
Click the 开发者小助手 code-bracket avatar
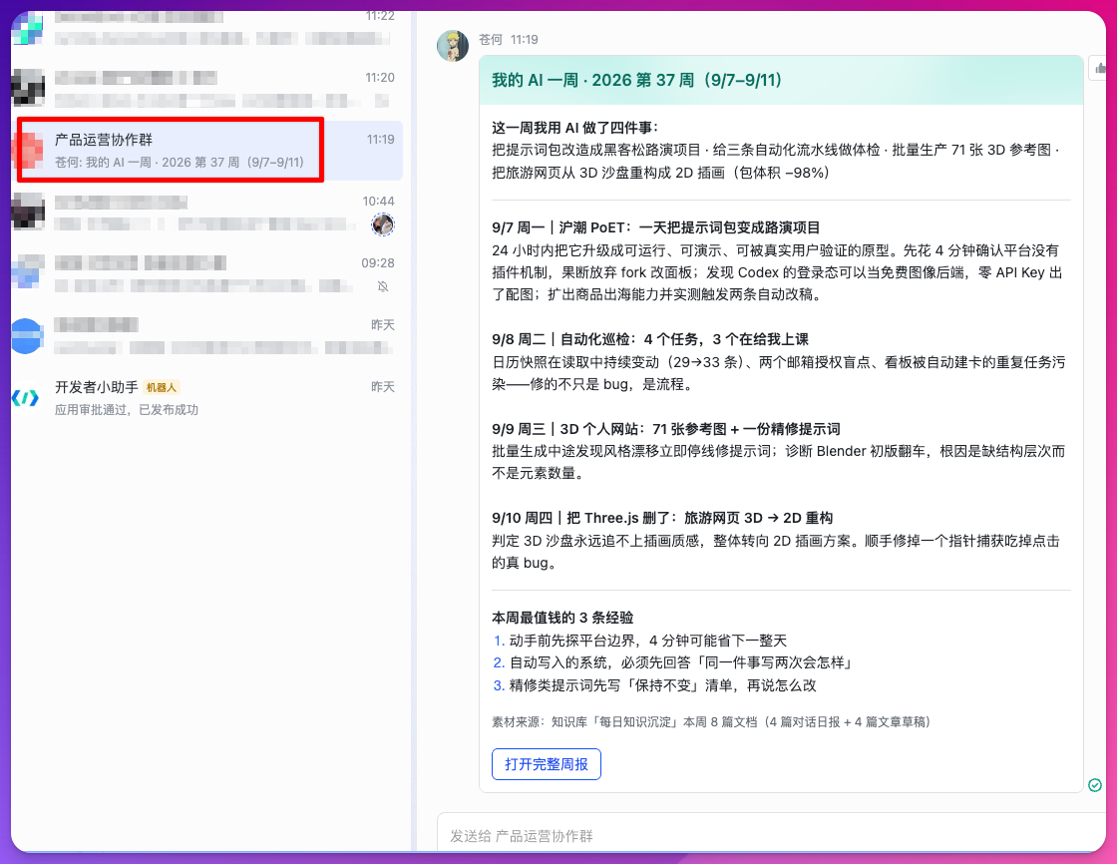(26, 398)
